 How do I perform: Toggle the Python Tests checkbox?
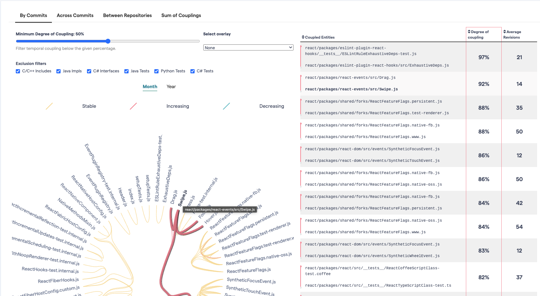[x=157, y=71]
